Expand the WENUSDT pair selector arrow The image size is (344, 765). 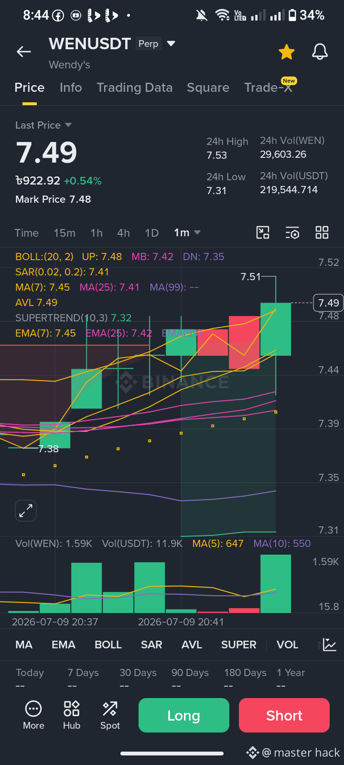(171, 44)
